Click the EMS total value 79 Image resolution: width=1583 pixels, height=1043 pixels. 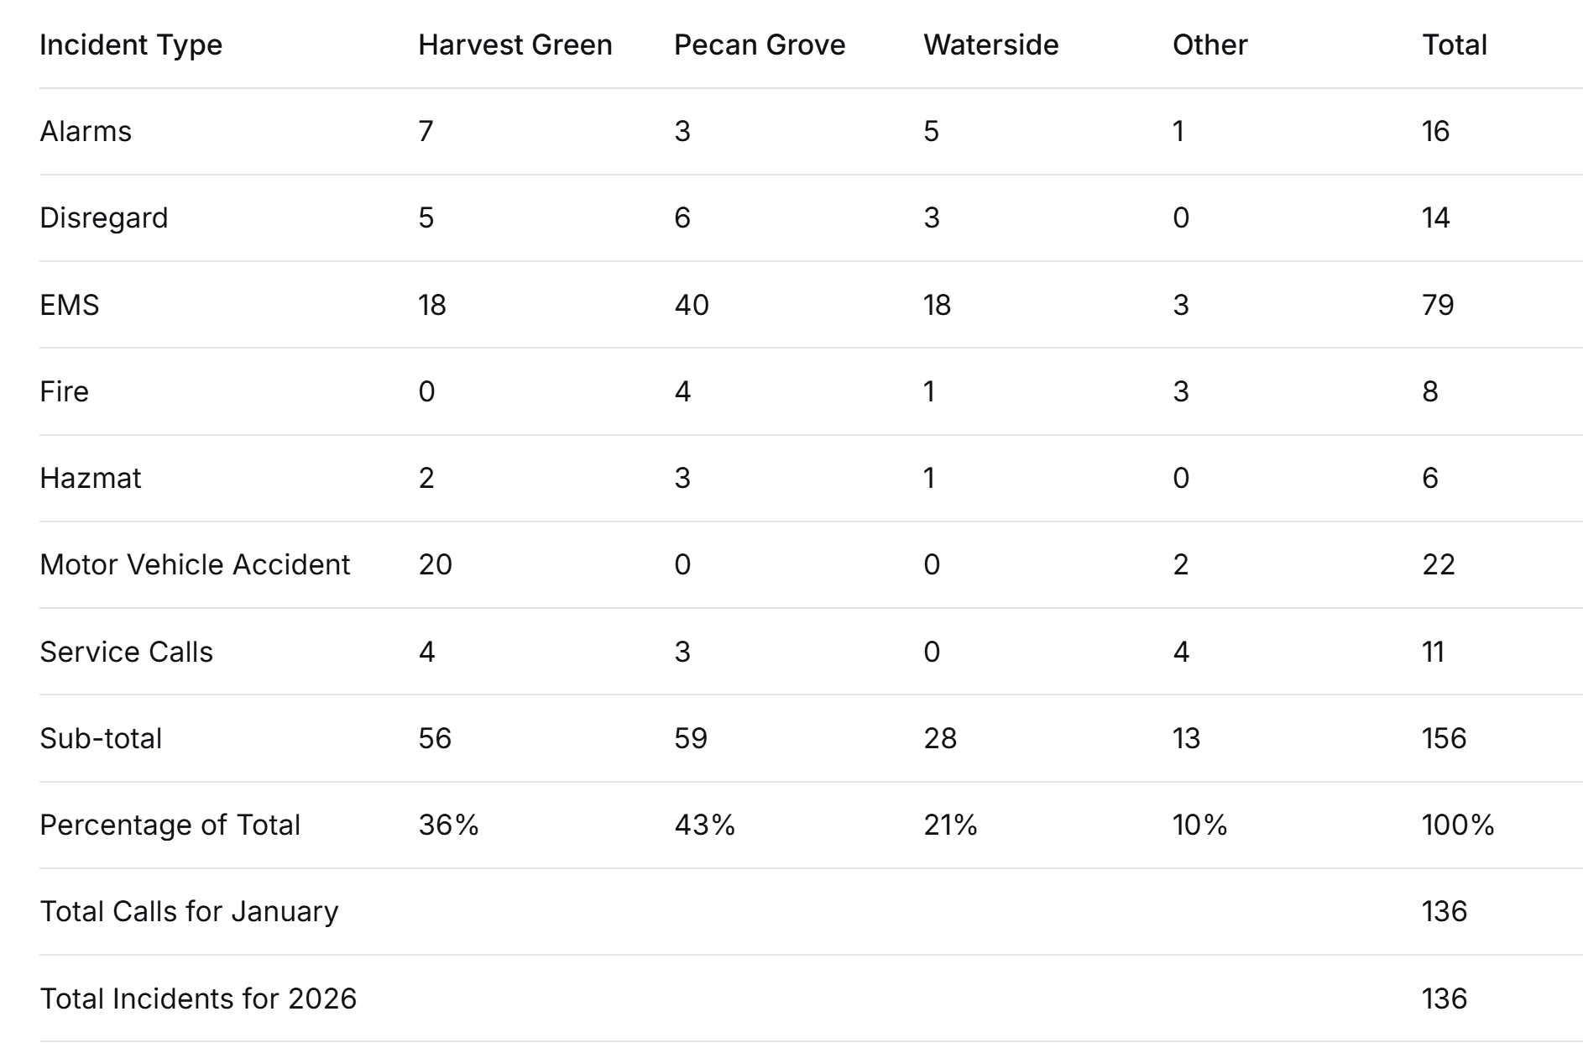pos(1438,305)
